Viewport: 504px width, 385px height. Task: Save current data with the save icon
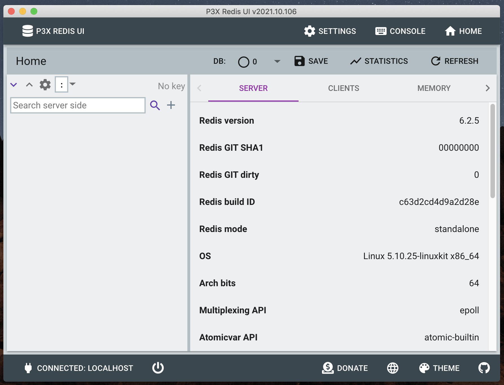[311, 61]
